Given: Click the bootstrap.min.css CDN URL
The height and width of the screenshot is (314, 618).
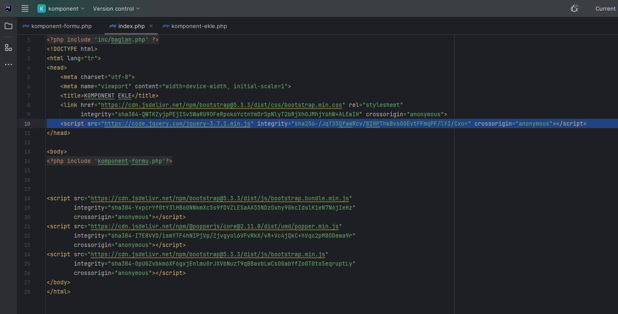Looking at the screenshot, I should 222,105.
